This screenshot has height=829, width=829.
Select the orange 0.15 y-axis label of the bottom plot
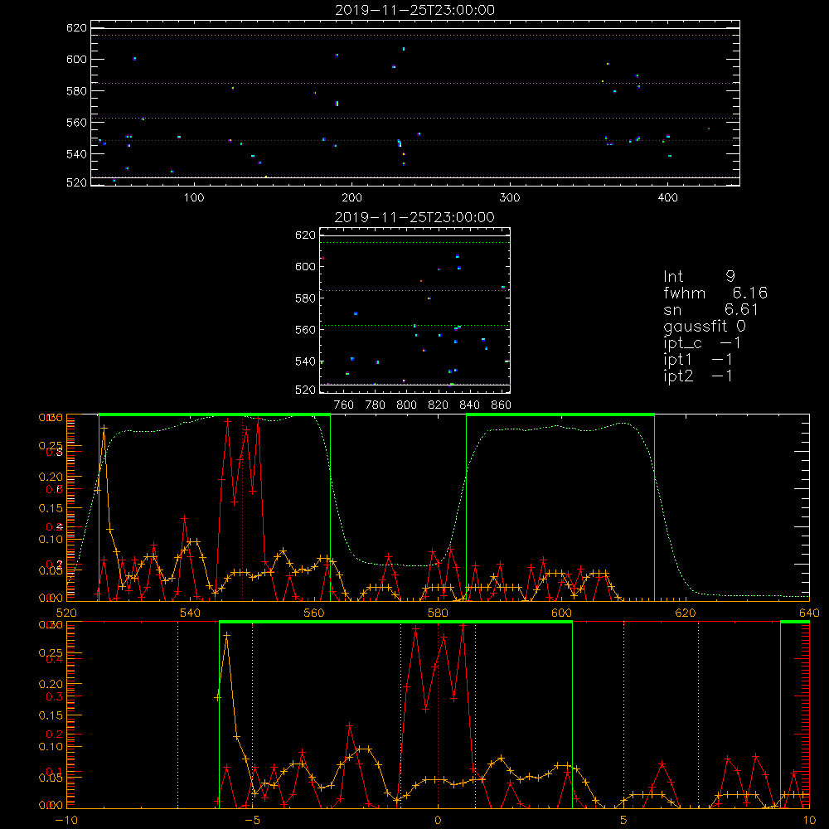coord(51,715)
